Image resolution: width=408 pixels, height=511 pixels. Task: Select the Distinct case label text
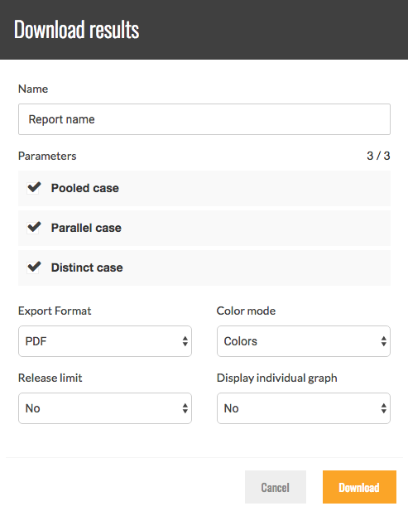pyautogui.click(x=87, y=268)
